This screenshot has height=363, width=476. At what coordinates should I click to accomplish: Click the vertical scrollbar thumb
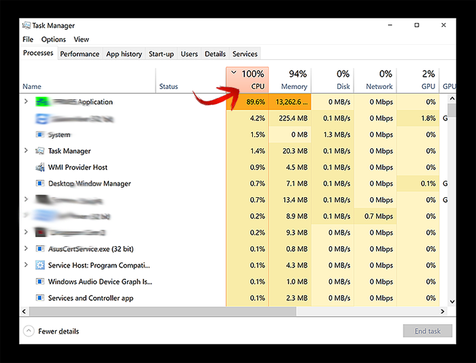[452, 110]
